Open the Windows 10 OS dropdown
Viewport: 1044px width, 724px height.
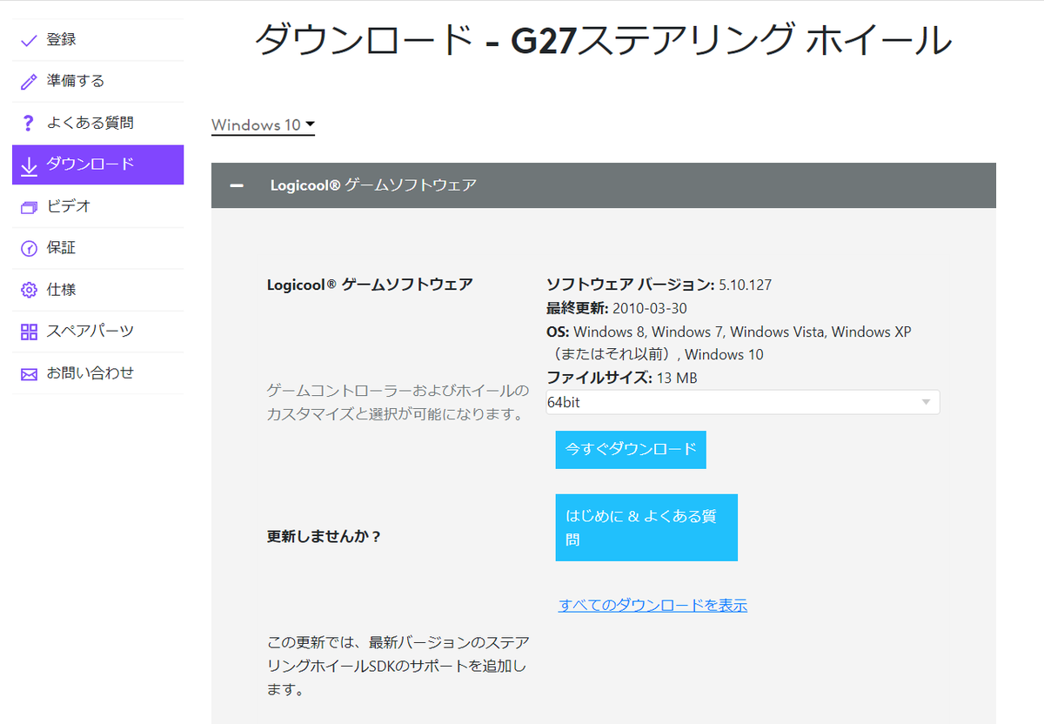coord(263,125)
